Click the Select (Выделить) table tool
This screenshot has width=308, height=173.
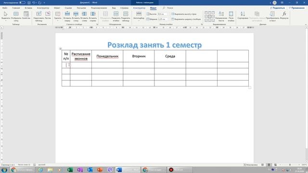click(x=5, y=16)
